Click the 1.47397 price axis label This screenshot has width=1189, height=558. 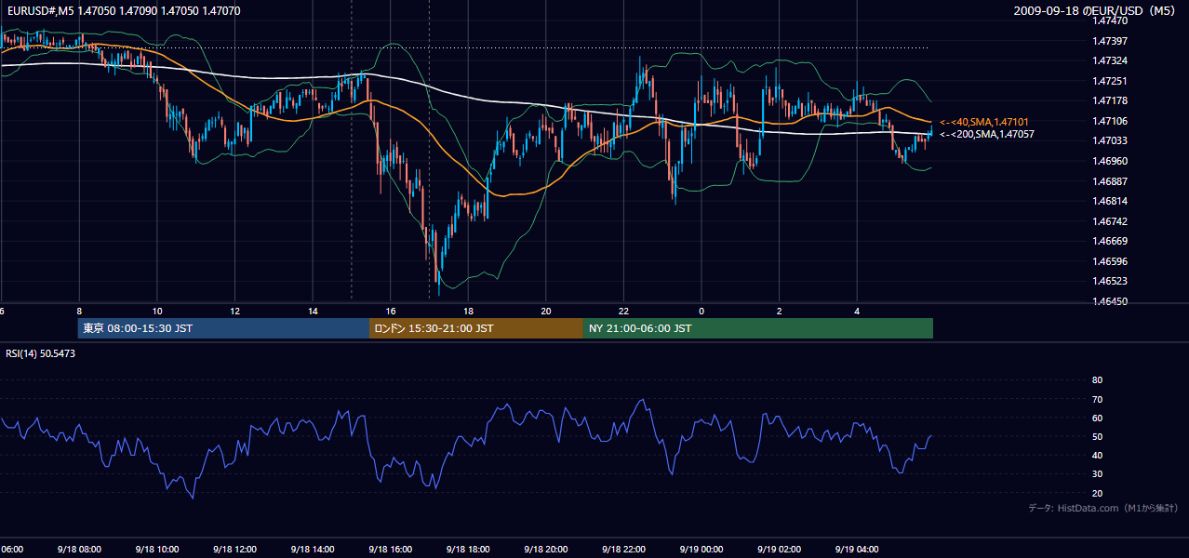[1110, 41]
